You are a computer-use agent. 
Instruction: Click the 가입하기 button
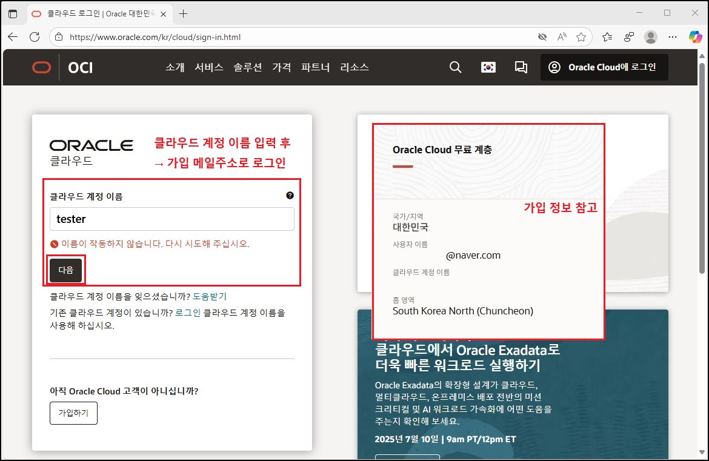74,413
